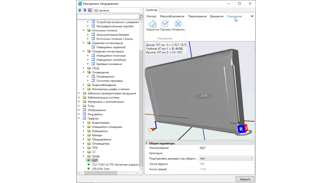
Task: Click the Принять (Accept) checkmark icon
Action: (x=165, y=24)
